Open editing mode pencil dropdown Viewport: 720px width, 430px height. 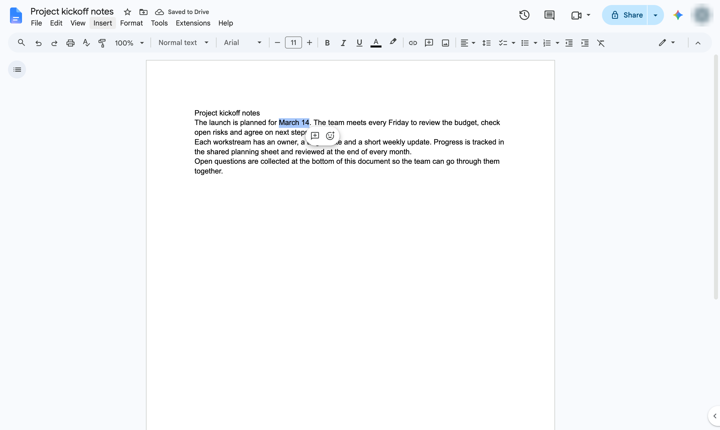point(667,42)
